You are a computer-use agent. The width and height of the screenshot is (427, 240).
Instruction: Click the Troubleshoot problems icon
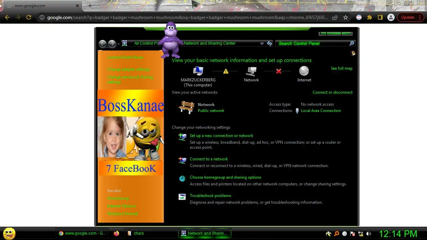(182, 197)
